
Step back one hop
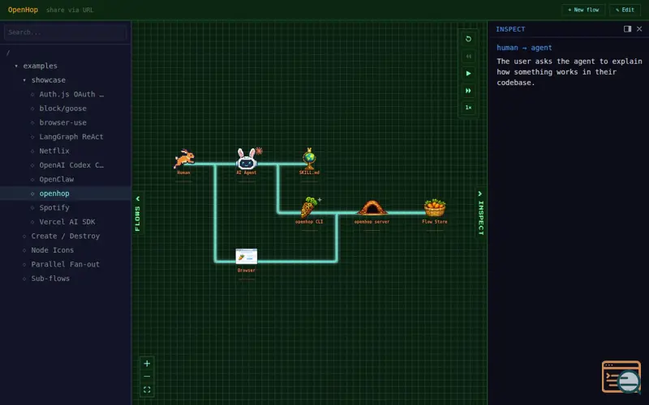tap(469, 56)
